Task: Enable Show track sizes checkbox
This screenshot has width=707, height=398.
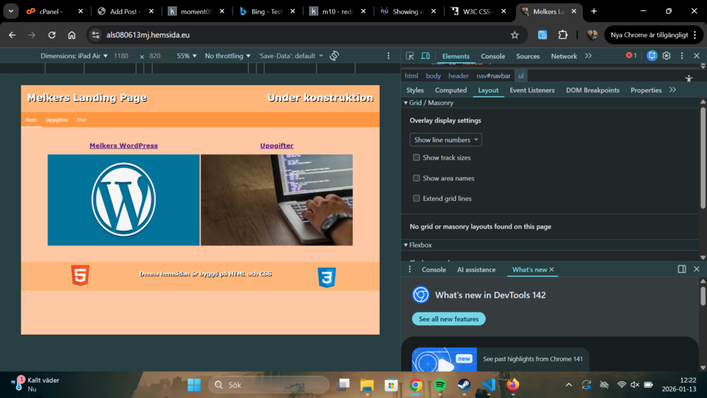Action: [x=416, y=158]
